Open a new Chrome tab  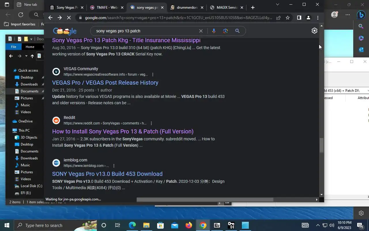(253, 8)
